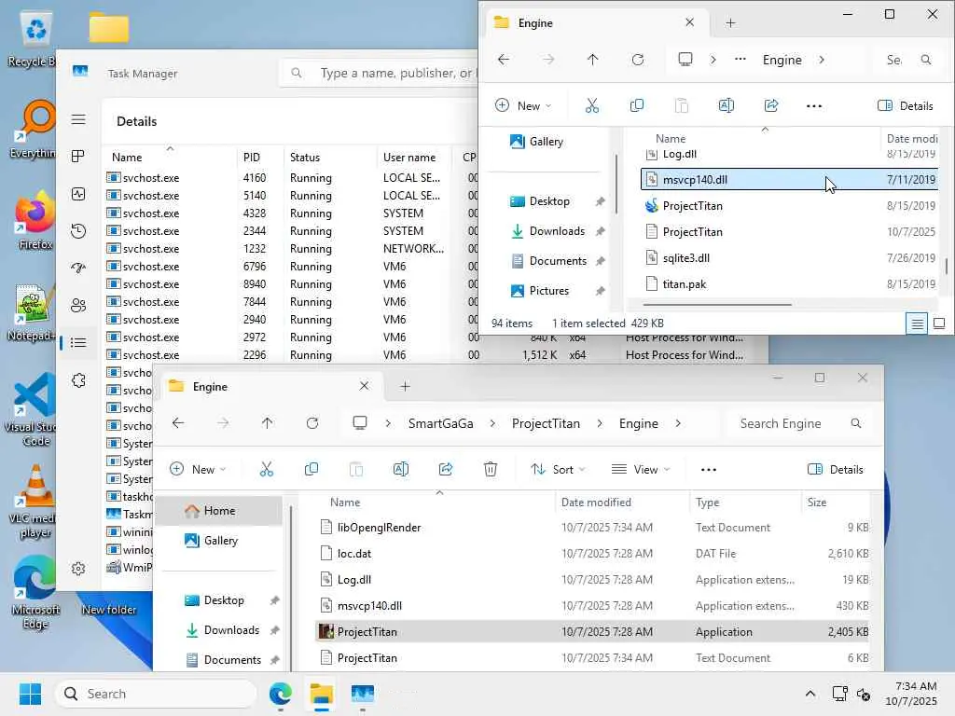This screenshot has height=716, width=955.
Task: Click Search Engine field in bottom window
Action: [798, 423]
